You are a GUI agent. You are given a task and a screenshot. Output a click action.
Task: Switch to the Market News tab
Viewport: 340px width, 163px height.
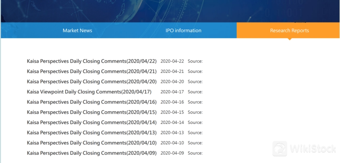[77, 31]
